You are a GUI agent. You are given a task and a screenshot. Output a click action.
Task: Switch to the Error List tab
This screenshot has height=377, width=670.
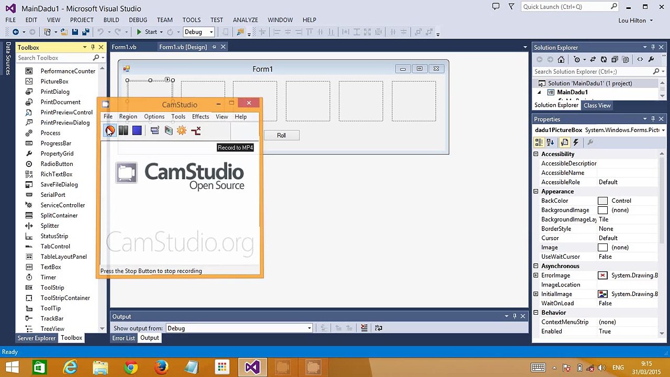(124, 338)
